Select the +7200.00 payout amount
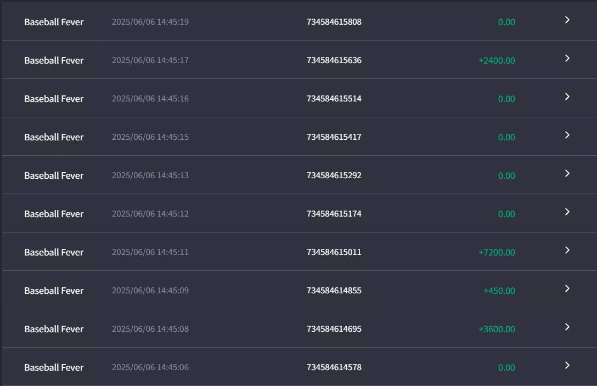597x386 pixels. pos(497,252)
